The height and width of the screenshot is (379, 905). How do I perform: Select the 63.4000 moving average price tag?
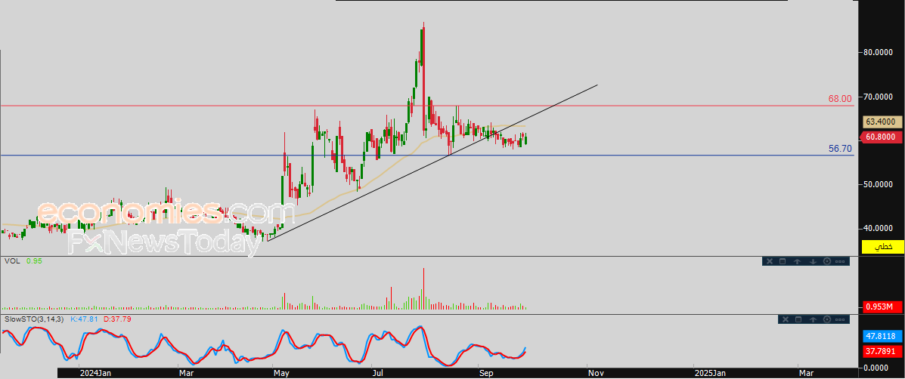[883, 122]
